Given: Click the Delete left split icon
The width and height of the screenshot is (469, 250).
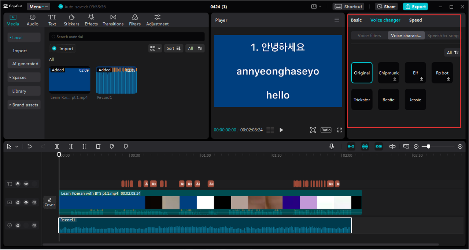Looking at the screenshot, I should click(x=71, y=146).
